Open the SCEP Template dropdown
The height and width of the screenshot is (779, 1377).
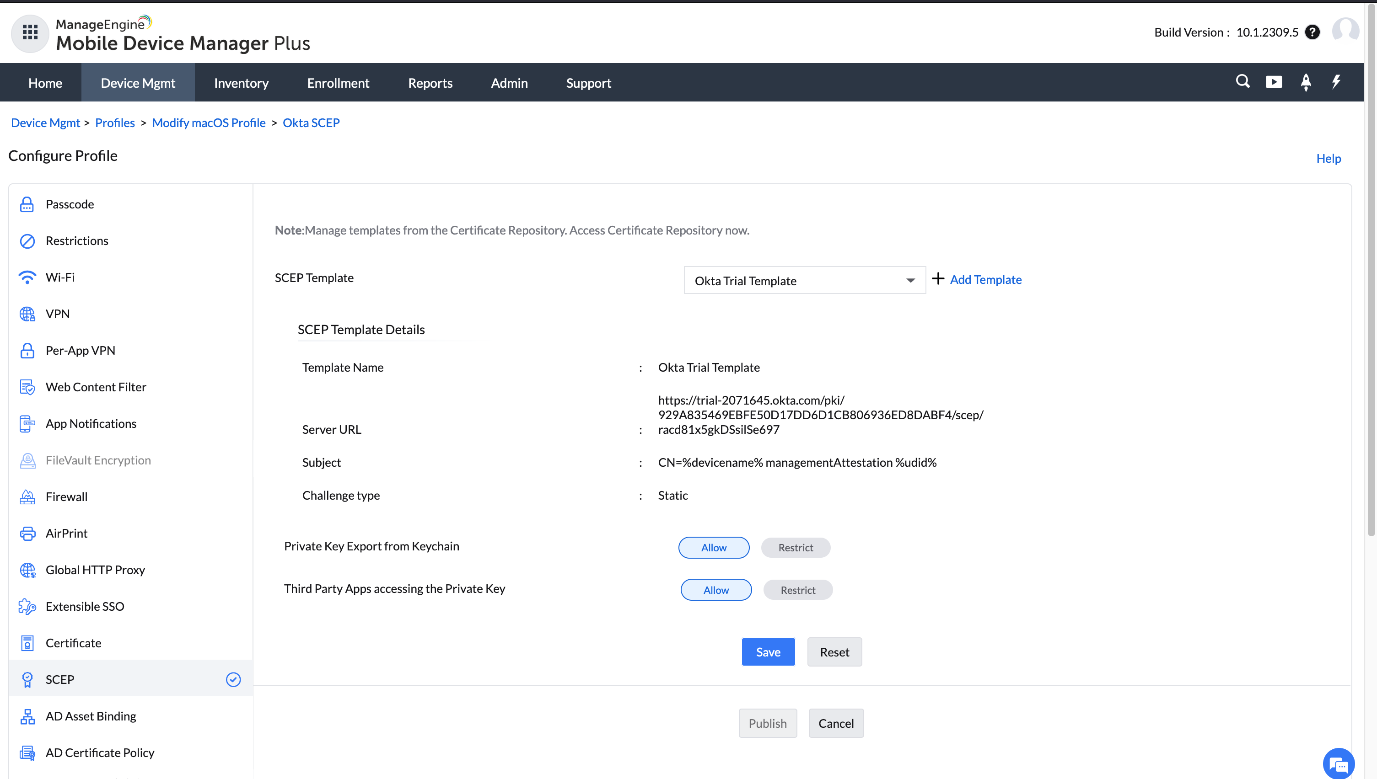click(804, 280)
